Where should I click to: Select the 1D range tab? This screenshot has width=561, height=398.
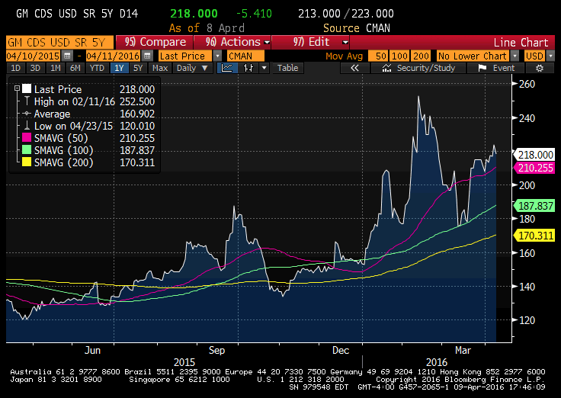(15, 68)
